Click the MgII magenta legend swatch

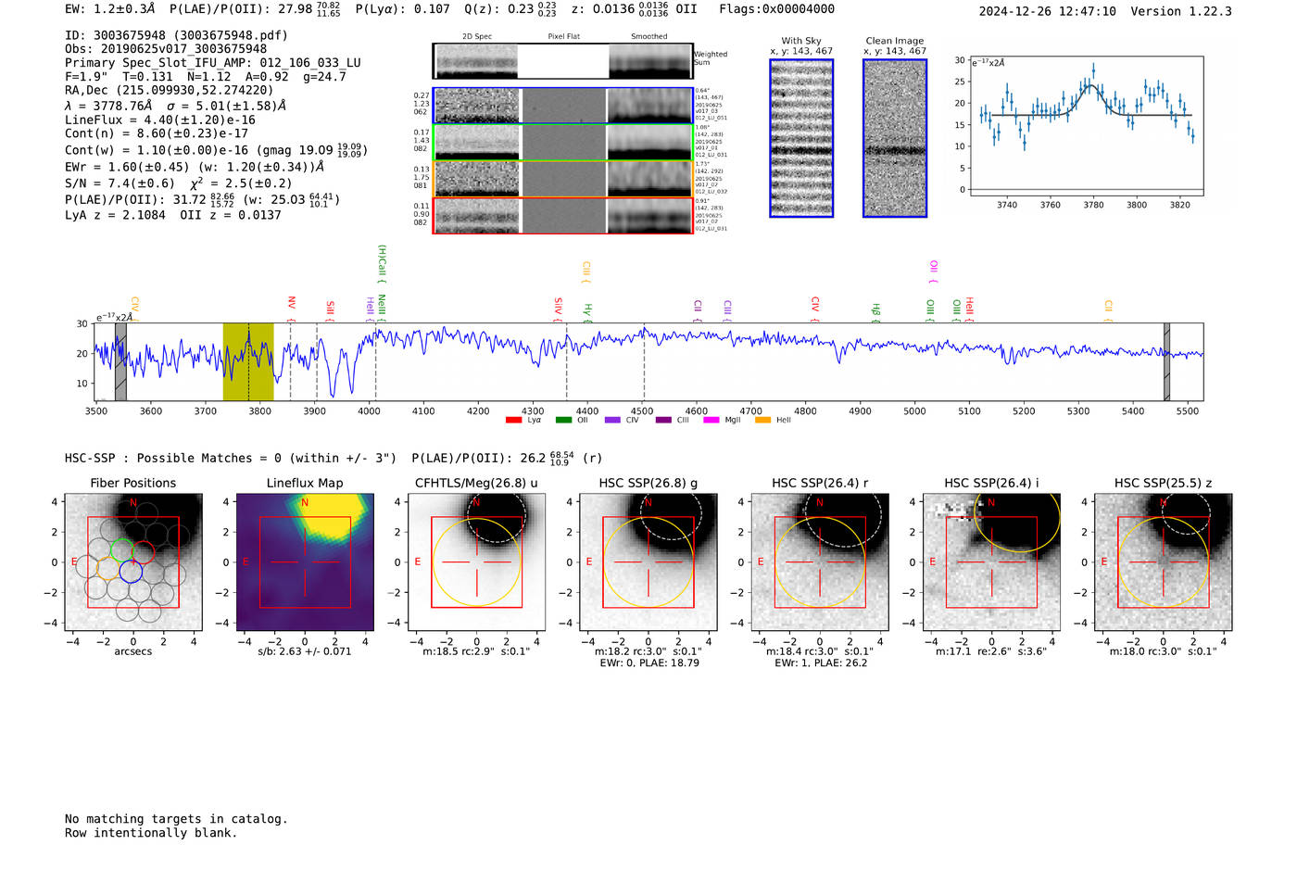(711, 421)
